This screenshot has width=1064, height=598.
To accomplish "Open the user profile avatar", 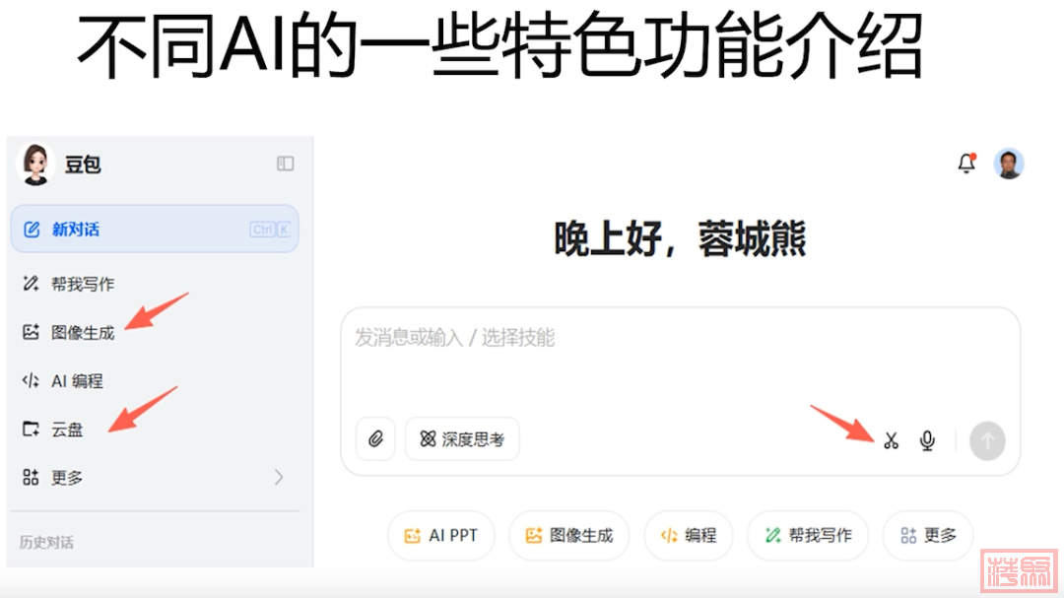I will pyautogui.click(x=1009, y=165).
